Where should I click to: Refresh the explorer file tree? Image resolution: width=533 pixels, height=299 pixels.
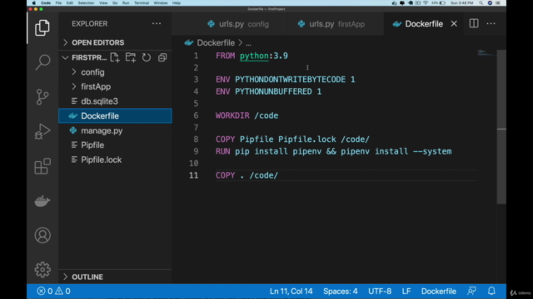147,57
